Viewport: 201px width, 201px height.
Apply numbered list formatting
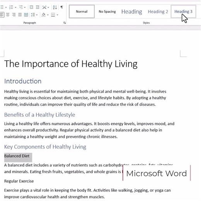[x=11, y=7]
